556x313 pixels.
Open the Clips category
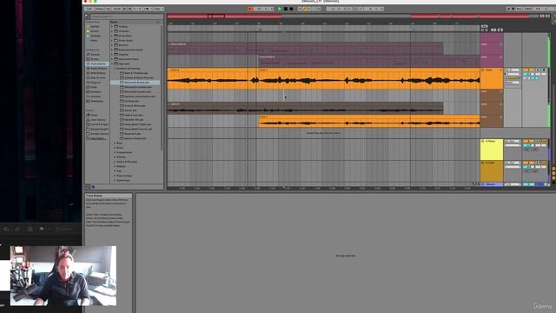(94, 87)
